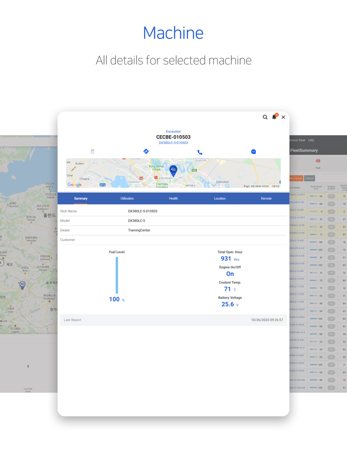Image resolution: width=347 pixels, height=464 pixels.
Task: Click the Engine On/Off column header
Action: (x=331, y=188)
